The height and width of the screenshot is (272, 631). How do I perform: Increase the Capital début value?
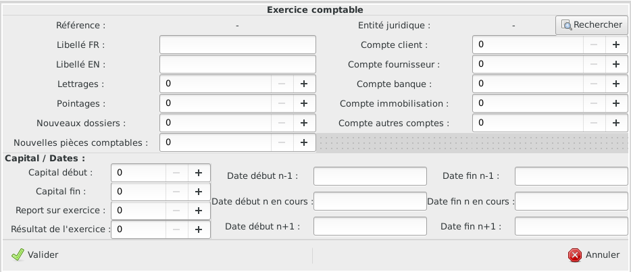[x=199, y=172]
